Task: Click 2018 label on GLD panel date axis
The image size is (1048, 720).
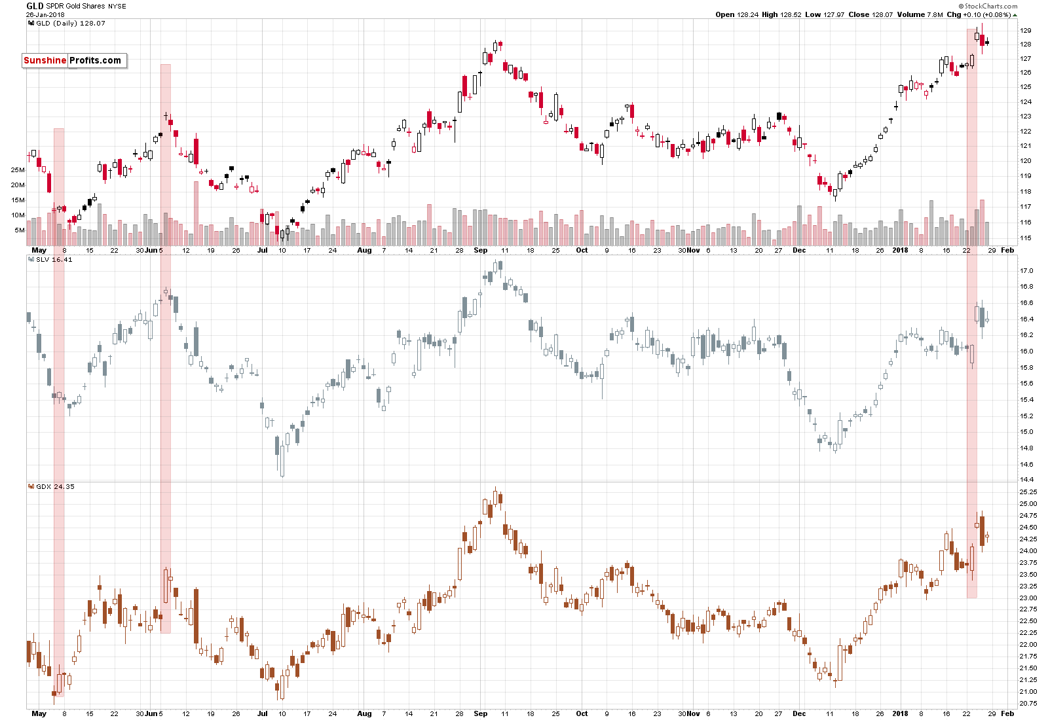Action: pyautogui.click(x=900, y=250)
